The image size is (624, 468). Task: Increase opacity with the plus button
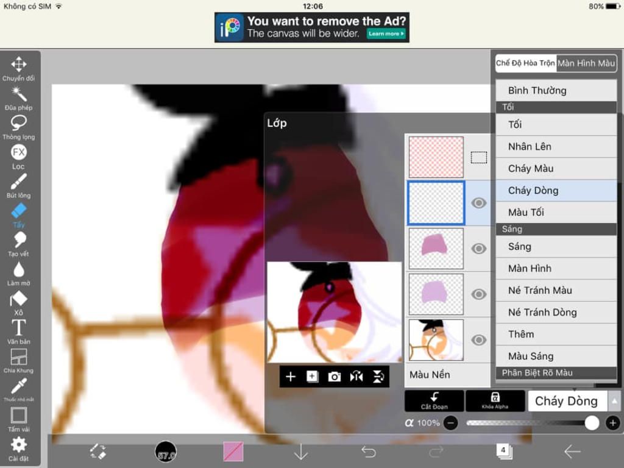pos(613,423)
